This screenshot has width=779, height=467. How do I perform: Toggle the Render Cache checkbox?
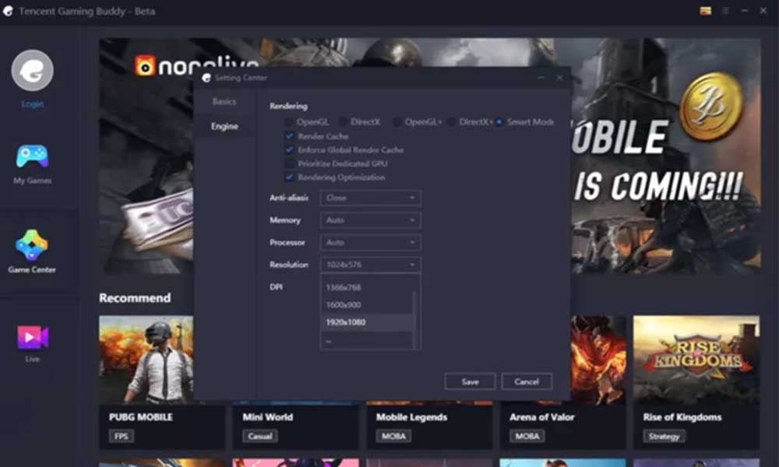(289, 136)
